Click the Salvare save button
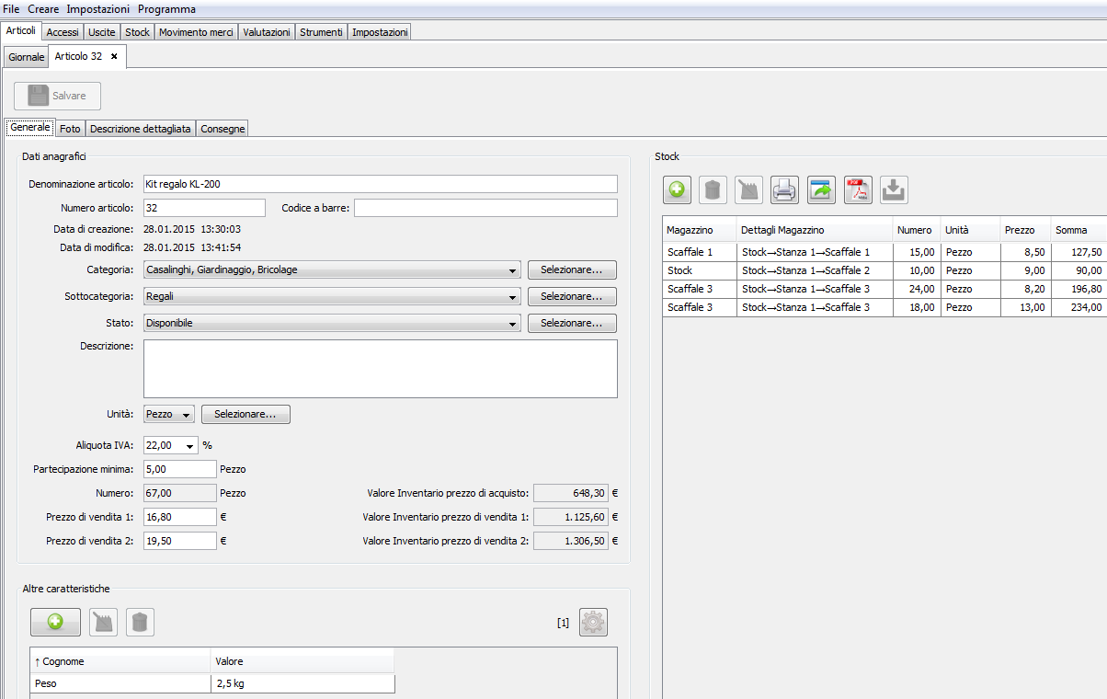 [x=58, y=97]
